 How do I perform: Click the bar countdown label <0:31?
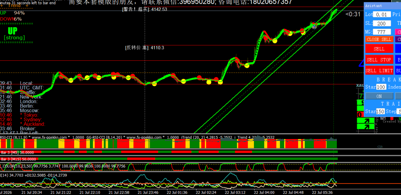353,14
